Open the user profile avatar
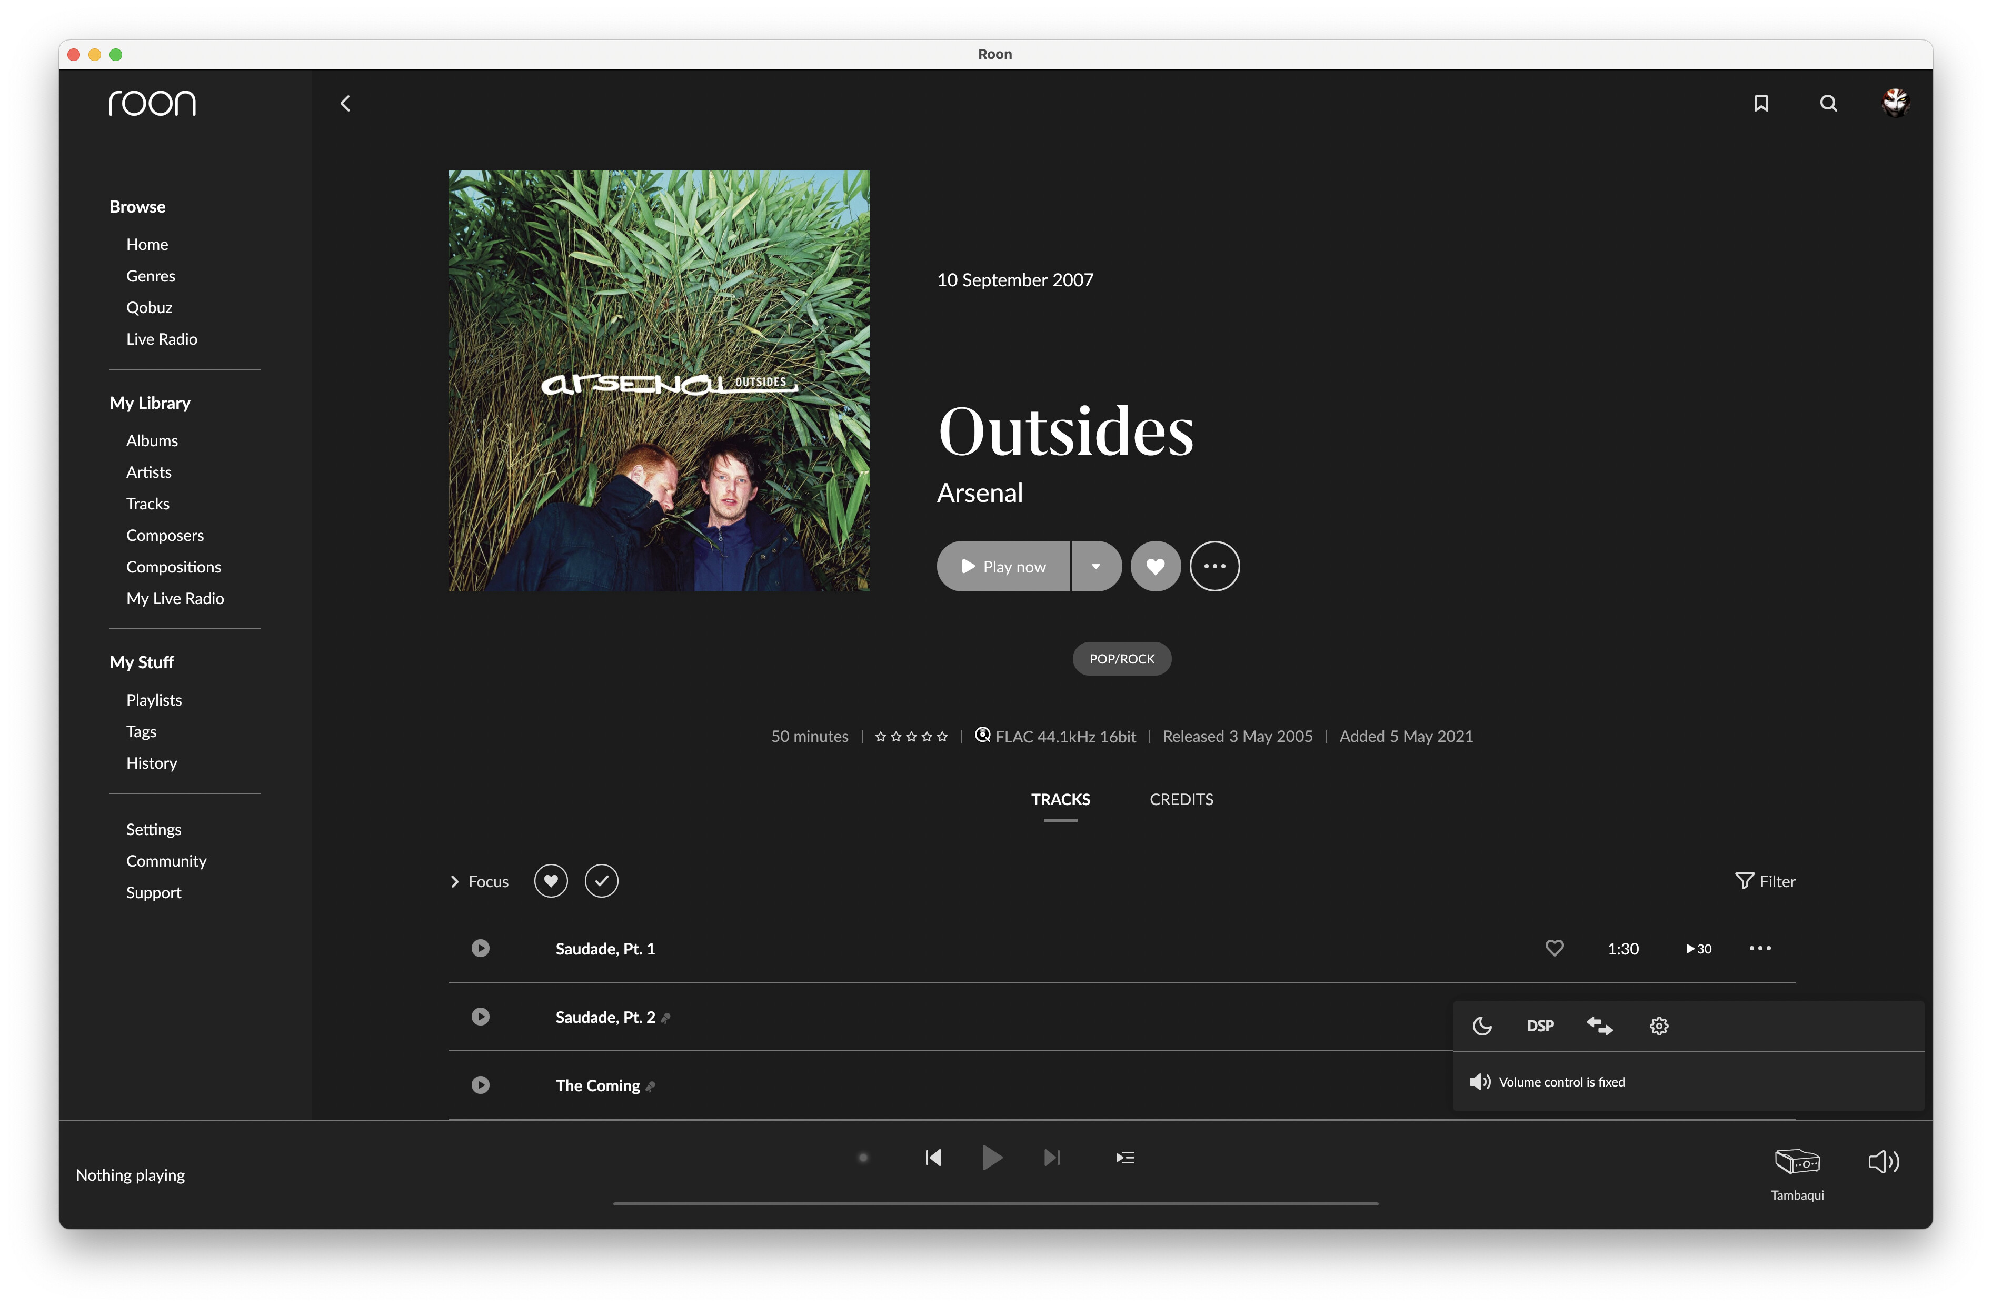The width and height of the screenshot is (1992, 1307). (1895, 103)
